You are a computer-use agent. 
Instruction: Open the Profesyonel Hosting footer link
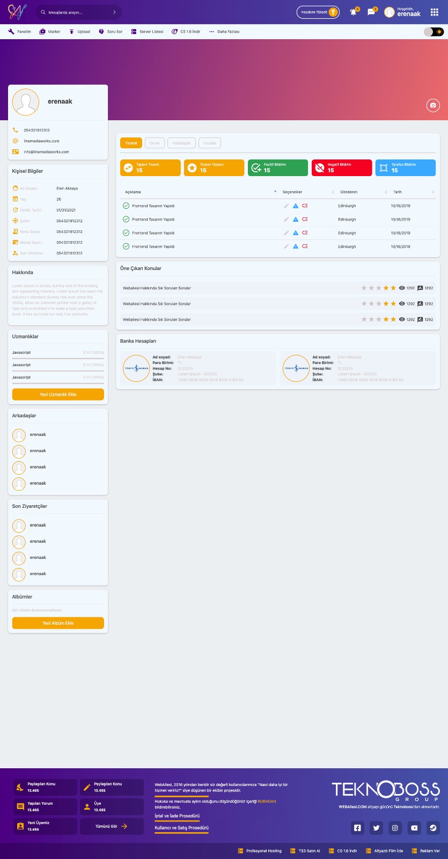[260, 851]
